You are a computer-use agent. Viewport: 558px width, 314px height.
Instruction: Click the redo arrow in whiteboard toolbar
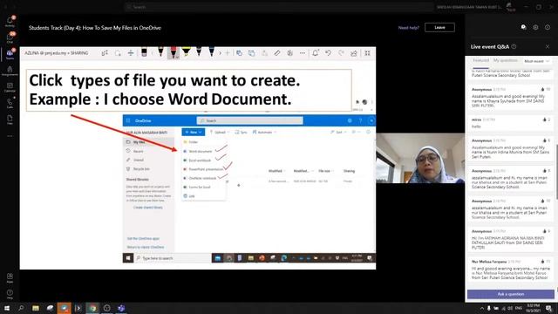341,53
